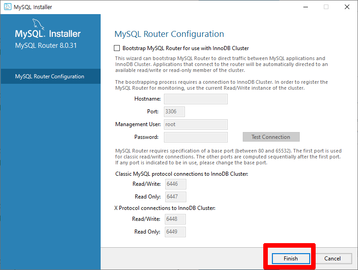Screen dimensions: 358x270
Task: Click 'X Protocol connections to InnoDB Cluster' text
Action: coord(165,208)
